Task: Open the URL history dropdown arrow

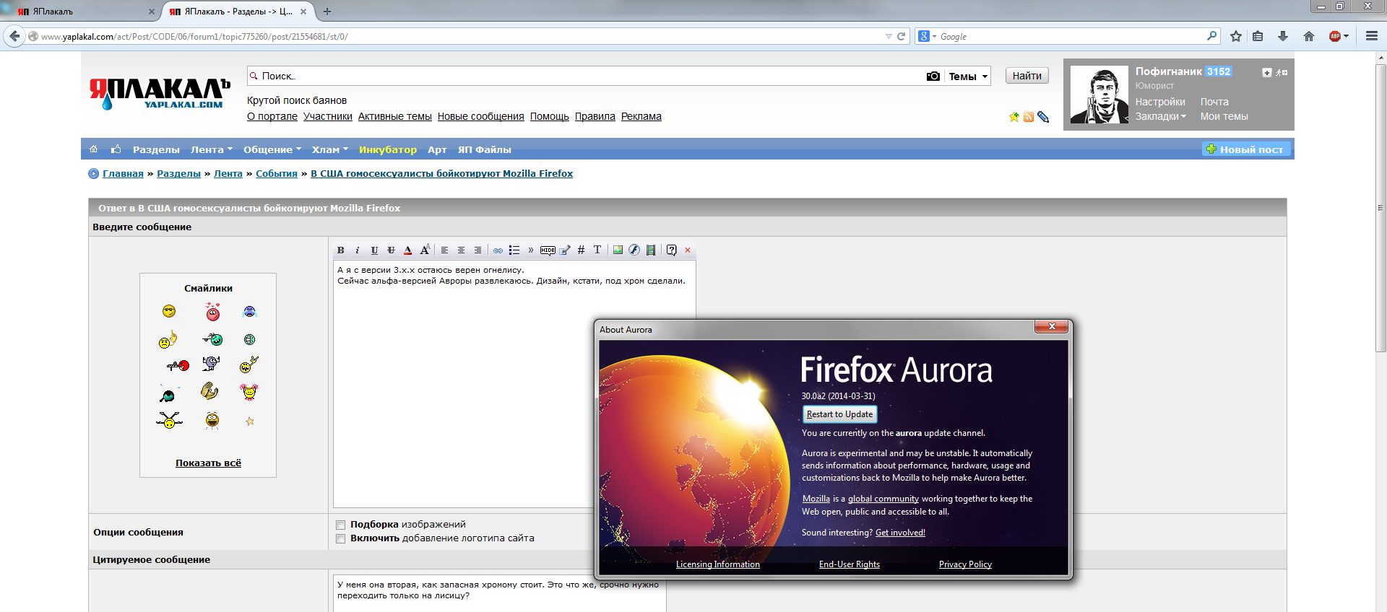Action: click(x=889, y=36)
